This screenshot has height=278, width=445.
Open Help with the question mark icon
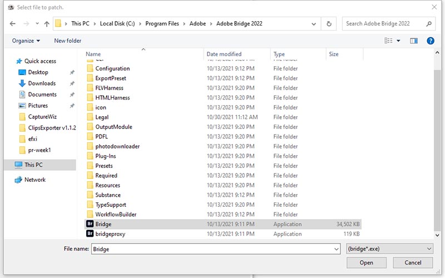pos(430,41)
